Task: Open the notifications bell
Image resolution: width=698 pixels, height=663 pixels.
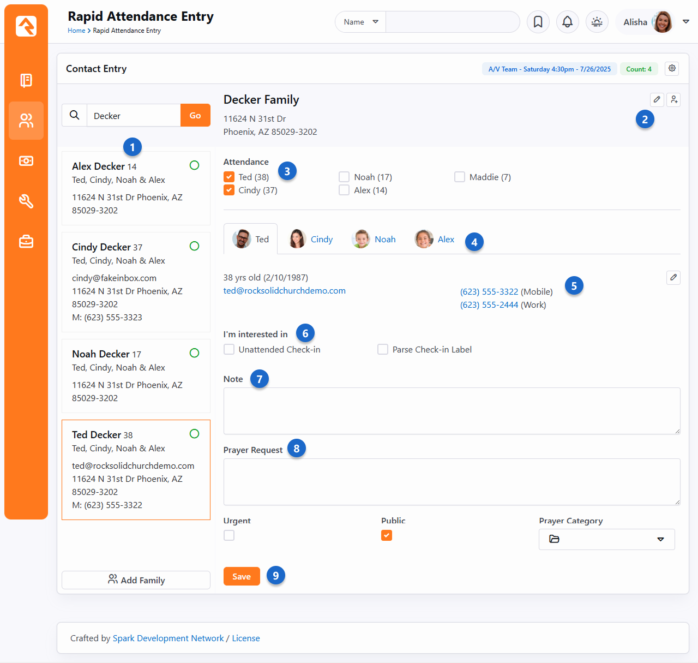Action: pyautogui.click(x=567, y=22)
